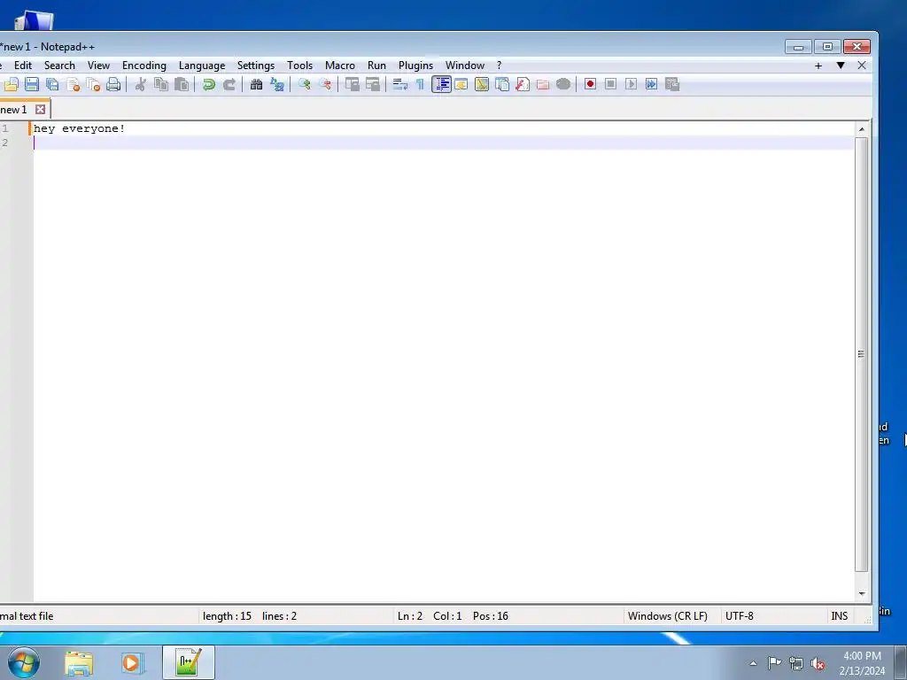Screen dimensions: 907x680
Task: Open the Edit menu
Action: (x=23, y=66)
